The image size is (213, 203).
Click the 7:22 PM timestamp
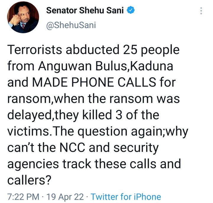(23, 197)
